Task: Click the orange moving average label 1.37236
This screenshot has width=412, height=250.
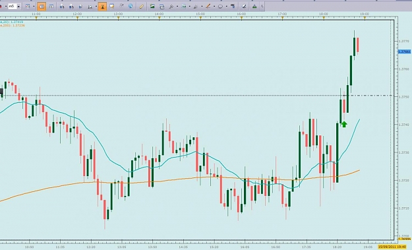Action: (x=13, y=26)
